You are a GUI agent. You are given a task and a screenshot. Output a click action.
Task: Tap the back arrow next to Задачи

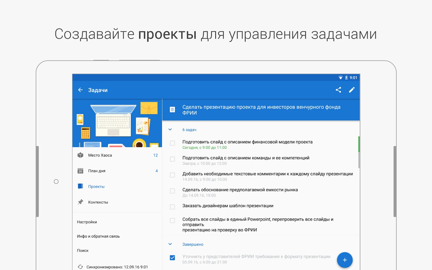pyautogui.click(x=80, y=90)
